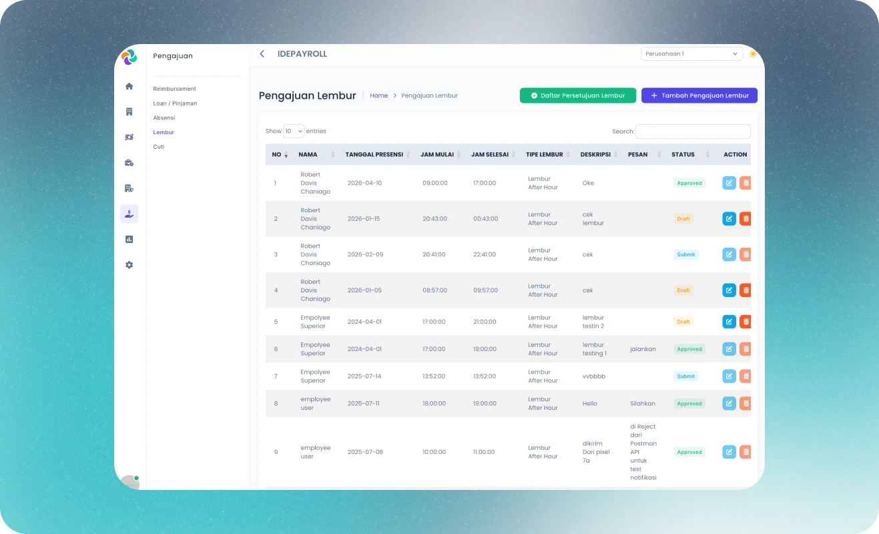
Task: Sort by TIPE LEMBUR column
Action: point(547,155)
